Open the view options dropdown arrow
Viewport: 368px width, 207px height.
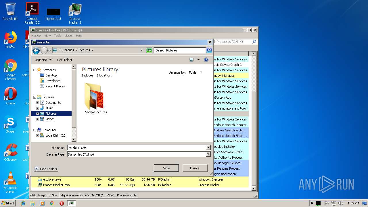click(198, 60)
